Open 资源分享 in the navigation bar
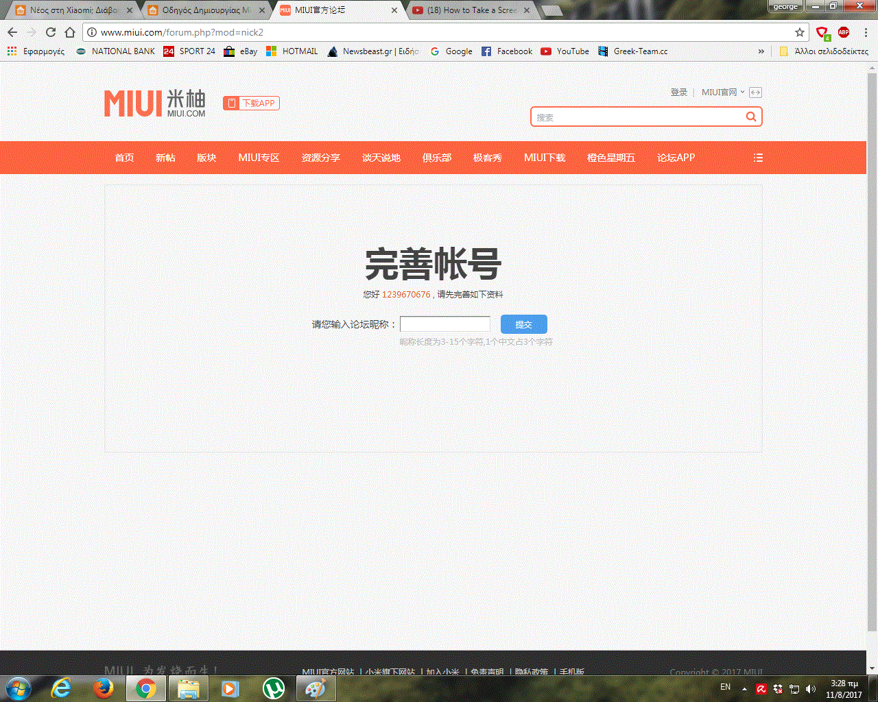The width and height of the screenshot is (878, 702). pos(321,158)
